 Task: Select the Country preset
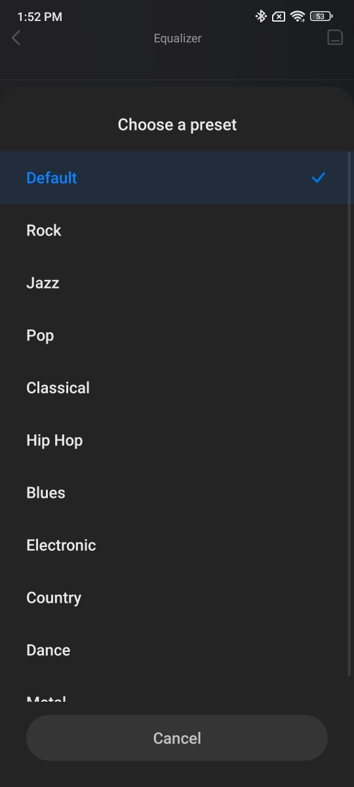(177, 597)
